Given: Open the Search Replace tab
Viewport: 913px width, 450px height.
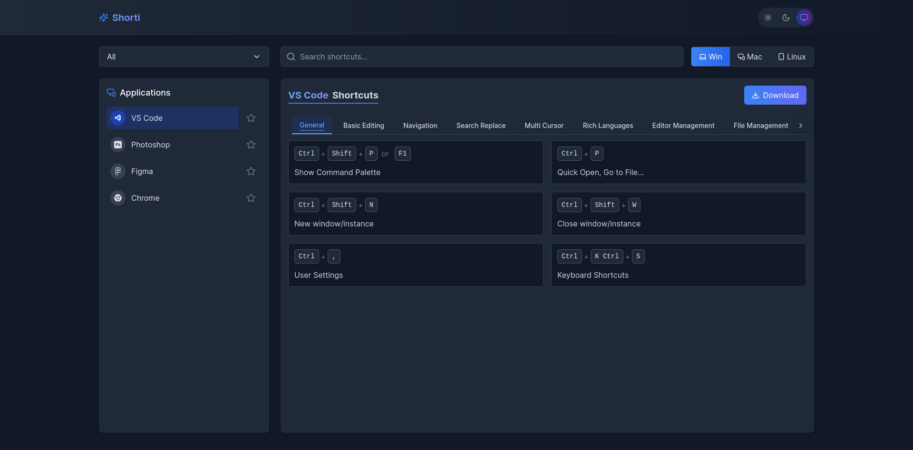Looking at the screenshot, I should 481,126.
